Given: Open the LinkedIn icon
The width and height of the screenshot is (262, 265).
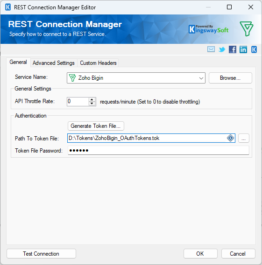Looking at the screenshot, I should [243, 49].
